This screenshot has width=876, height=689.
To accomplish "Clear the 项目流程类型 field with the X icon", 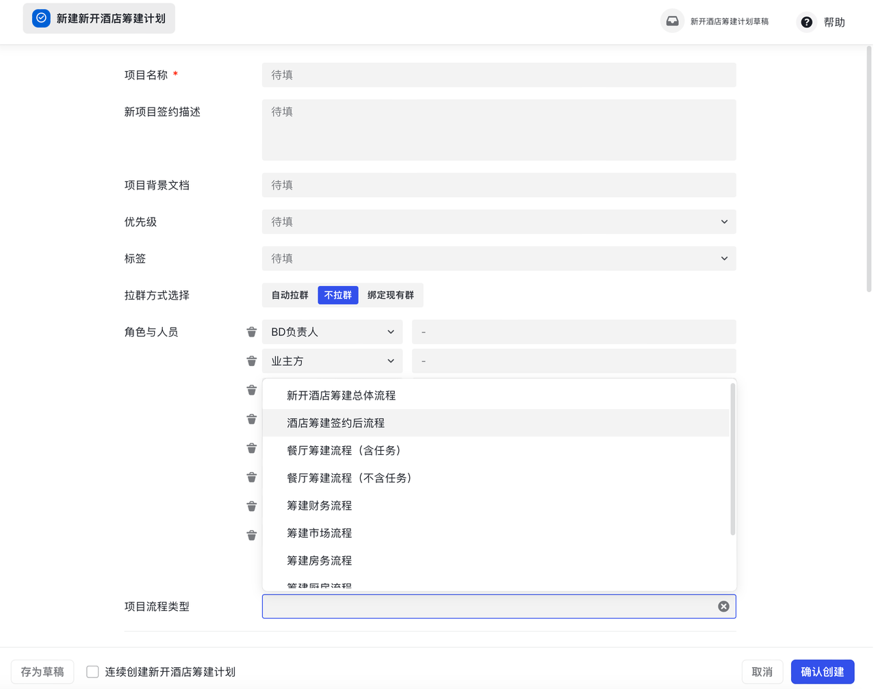I will pos(723,606).
